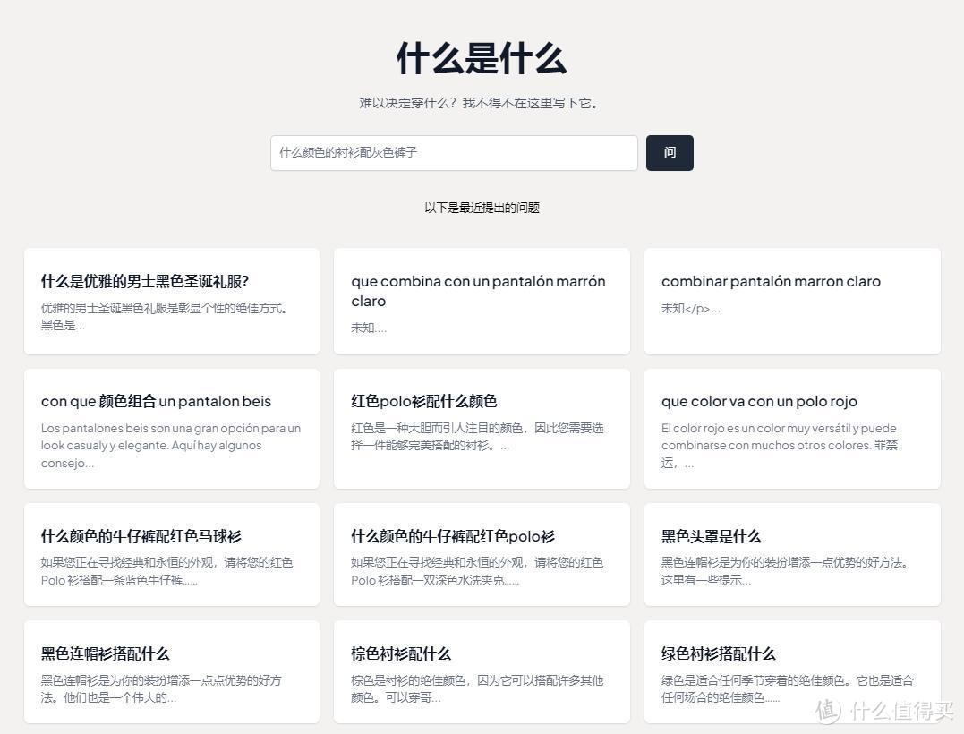Click the page title 什么是什么
Viewport: 964px width, 734px height.
coord(482,58)
